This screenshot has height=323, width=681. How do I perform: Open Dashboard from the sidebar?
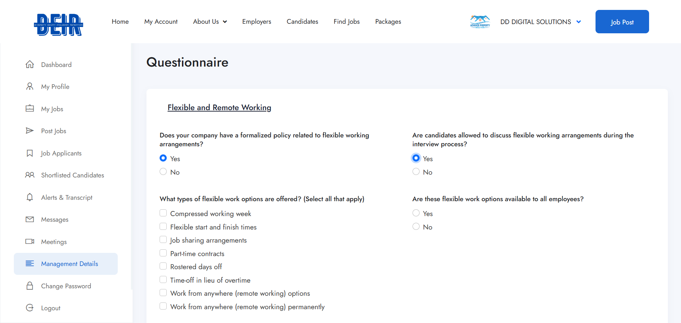[x=56, y=65]
